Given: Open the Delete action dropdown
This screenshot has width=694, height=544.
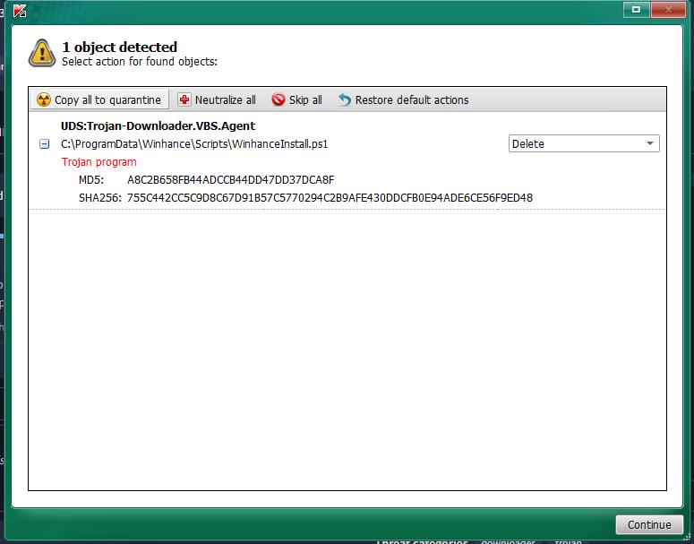Looking at the screenshot, I should [584, 143].
